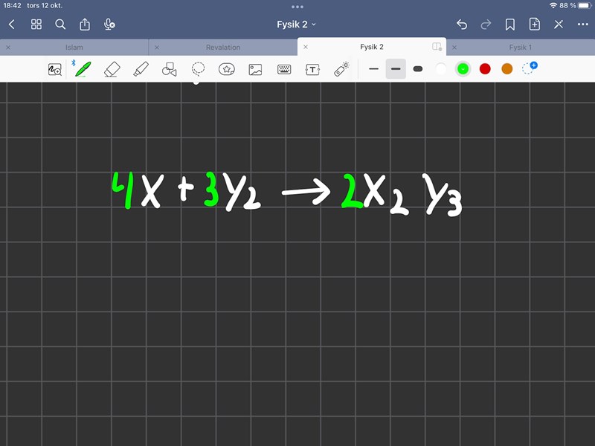Choose the red color swatch
595x446 pixels.
(485, 69)
